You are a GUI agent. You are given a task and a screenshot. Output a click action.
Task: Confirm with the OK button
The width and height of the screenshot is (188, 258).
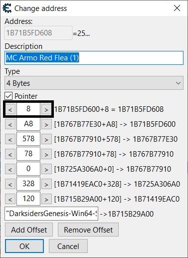pyautogui.click(x=24, y=246)
